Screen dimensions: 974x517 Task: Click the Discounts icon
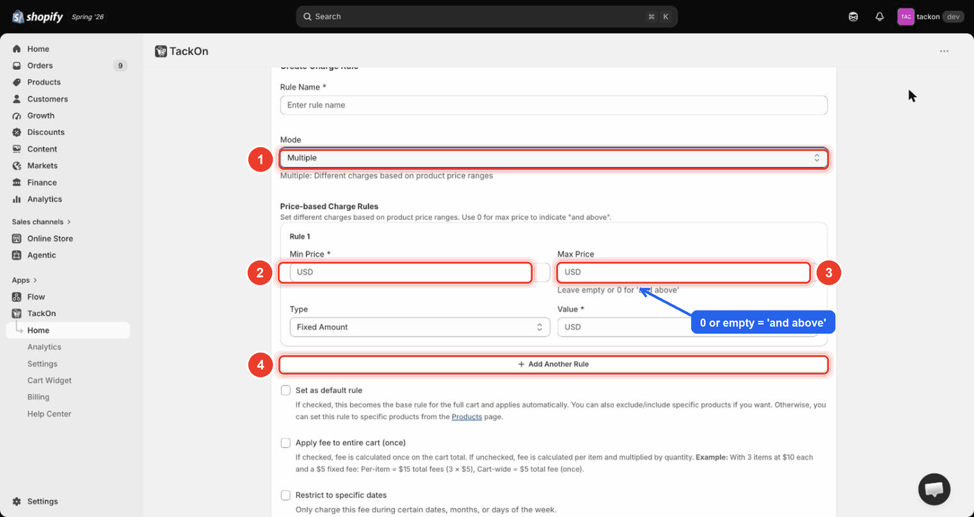tap(17, 132)
